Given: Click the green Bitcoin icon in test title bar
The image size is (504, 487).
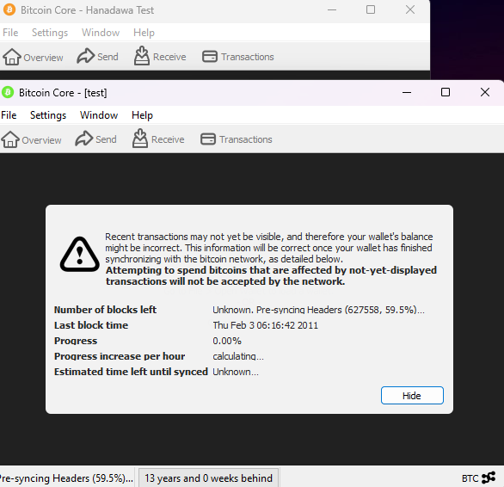Looking at the screenshot, I should [8, 93].
